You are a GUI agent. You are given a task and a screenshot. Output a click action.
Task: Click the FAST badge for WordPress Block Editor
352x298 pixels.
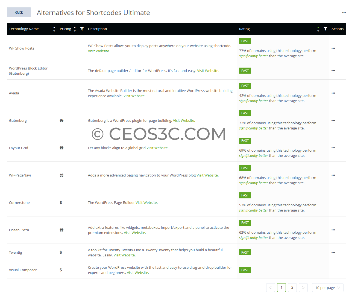tap(245, 71)
